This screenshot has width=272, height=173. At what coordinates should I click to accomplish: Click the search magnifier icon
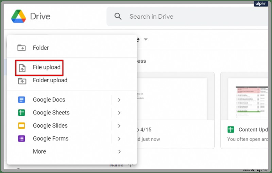pos(118,16)
